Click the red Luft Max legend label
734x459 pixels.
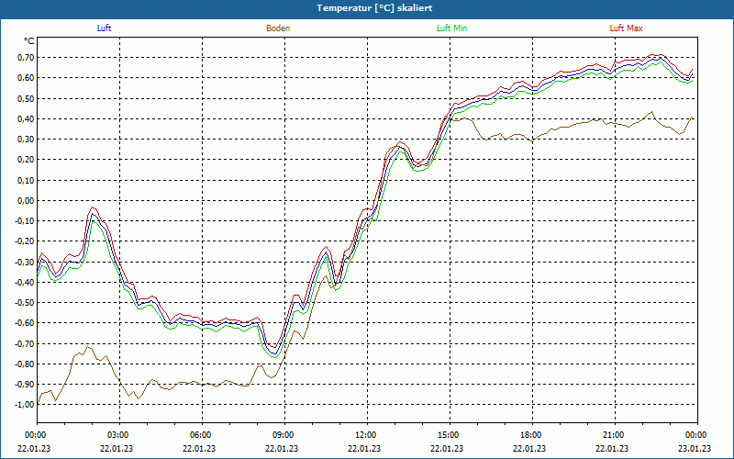(626, 28)
